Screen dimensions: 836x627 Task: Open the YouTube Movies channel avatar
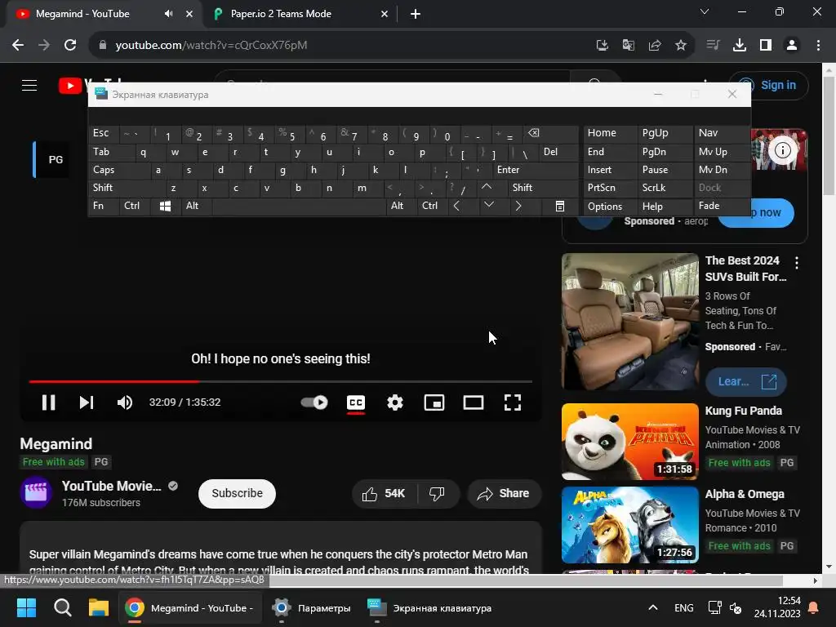36,492
